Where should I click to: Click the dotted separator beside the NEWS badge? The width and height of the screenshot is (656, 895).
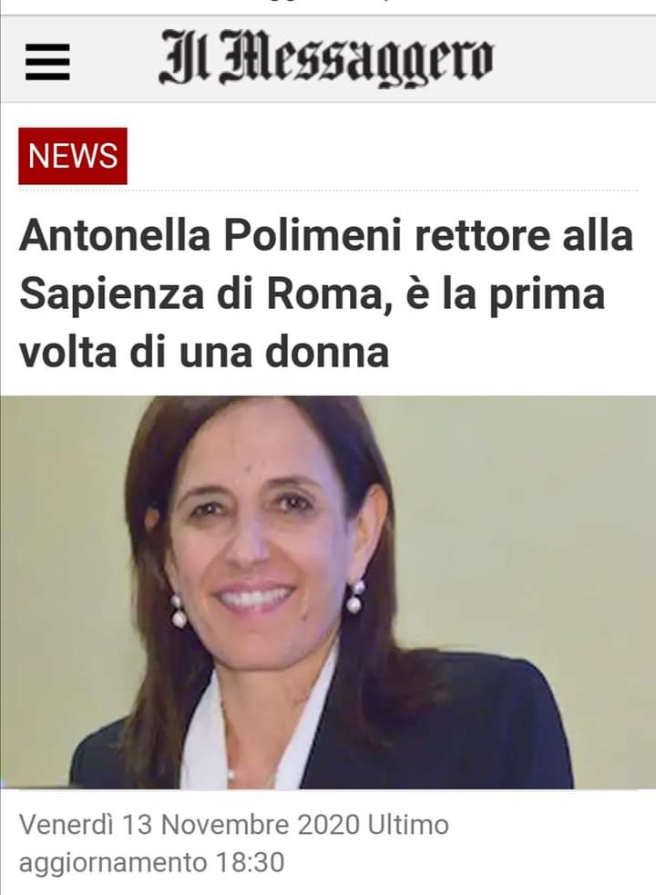pyautogui.click(x=382, y=190)
